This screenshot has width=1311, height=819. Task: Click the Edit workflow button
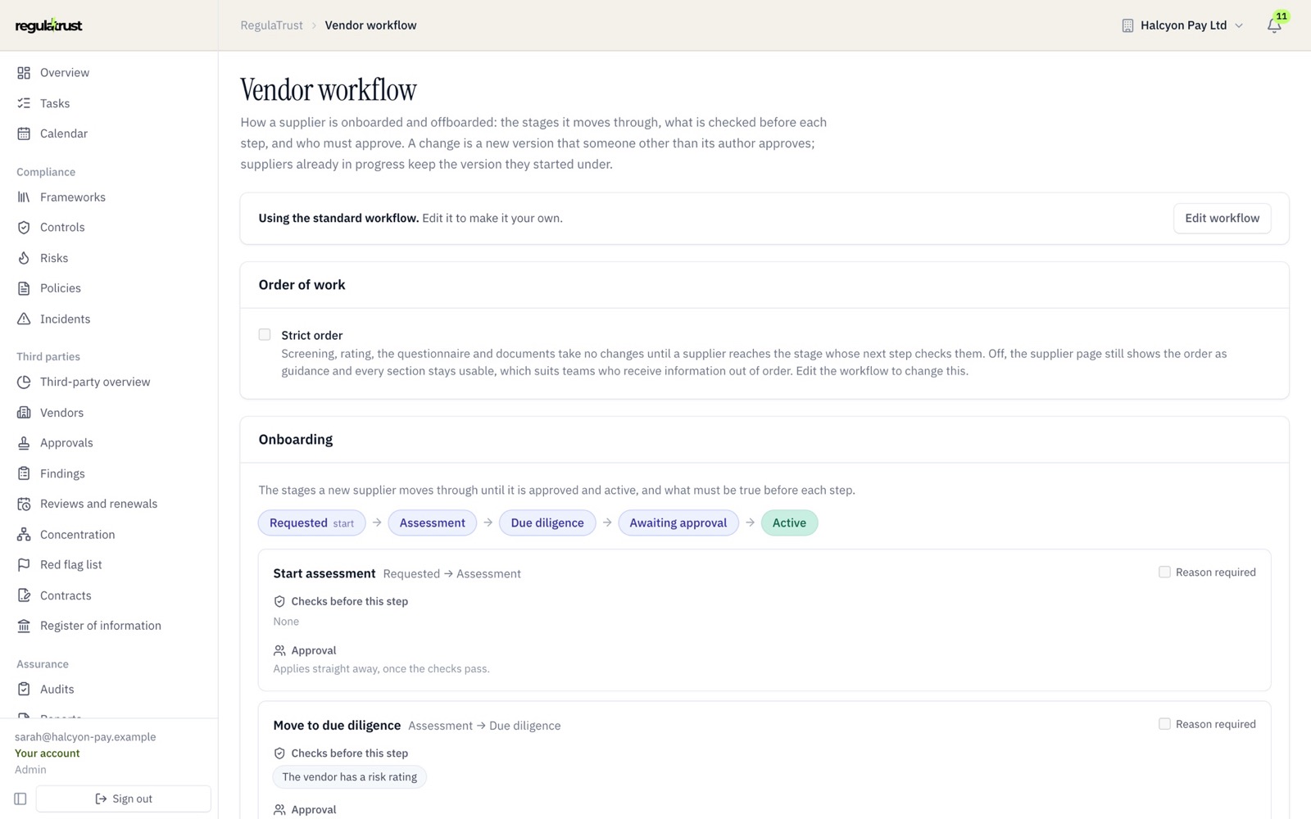pyautogui.click(x=1222, y=218)
